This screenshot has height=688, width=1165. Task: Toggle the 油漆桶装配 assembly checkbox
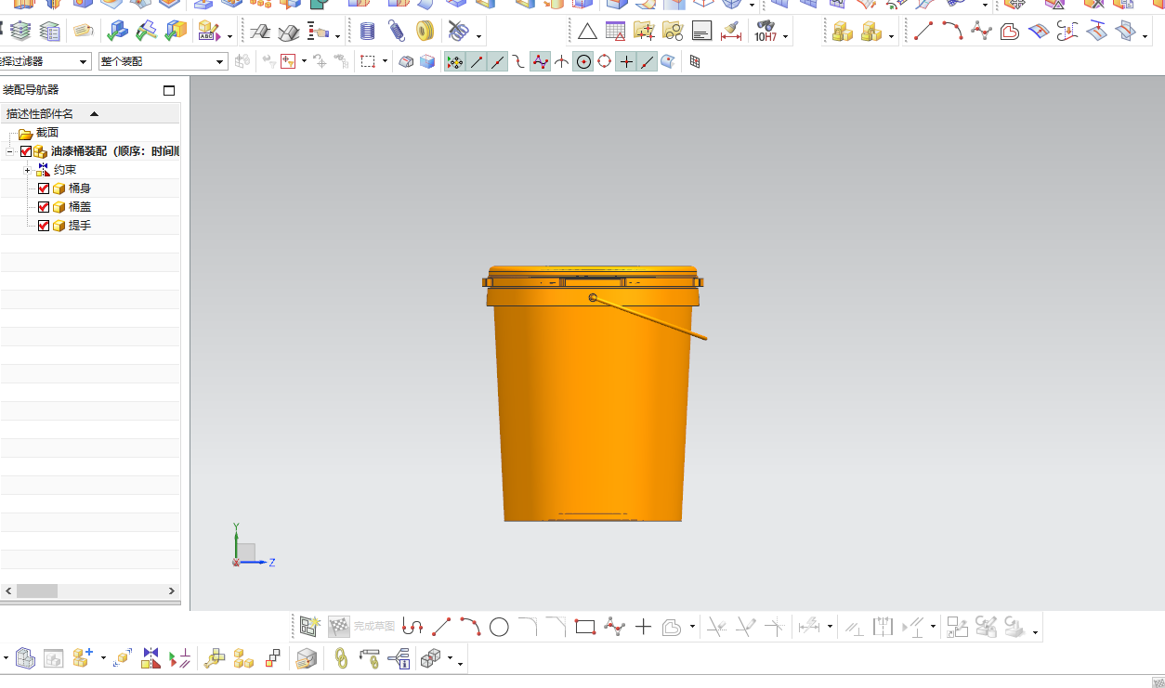pos(26,151)
